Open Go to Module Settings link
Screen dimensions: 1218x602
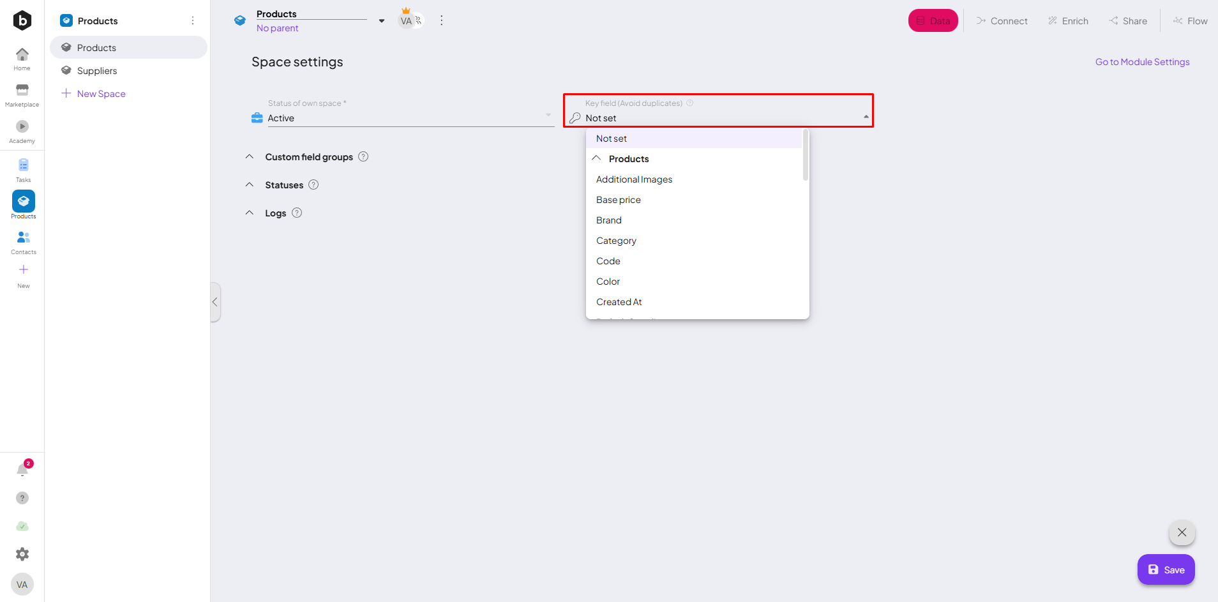click(1142, 62)
